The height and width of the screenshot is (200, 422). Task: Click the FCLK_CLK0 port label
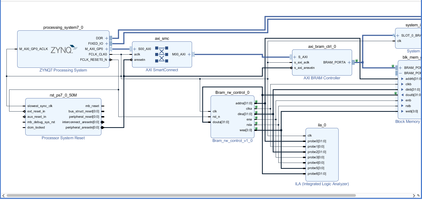[98, 54]
